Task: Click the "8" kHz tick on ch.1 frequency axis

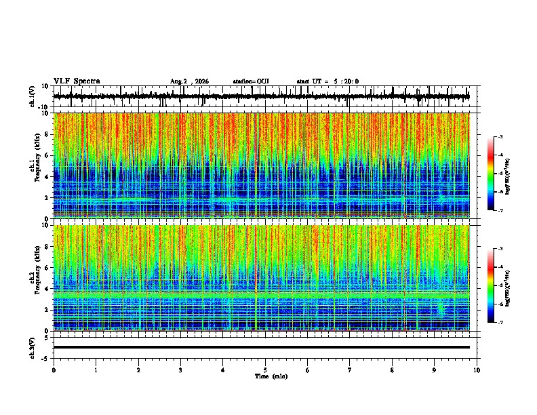Action: [x=47, y=134]
